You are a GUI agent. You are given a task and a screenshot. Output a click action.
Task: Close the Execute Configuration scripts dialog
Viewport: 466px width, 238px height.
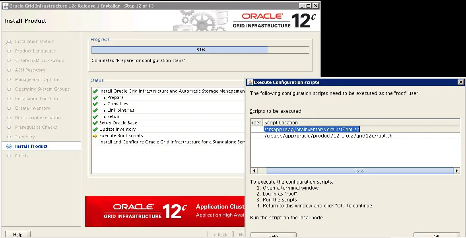[x=460, y=82]
